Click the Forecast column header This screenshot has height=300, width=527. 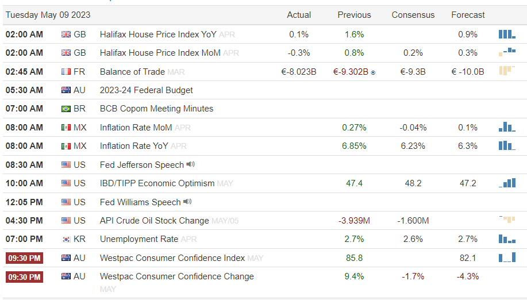pos(468,15)
